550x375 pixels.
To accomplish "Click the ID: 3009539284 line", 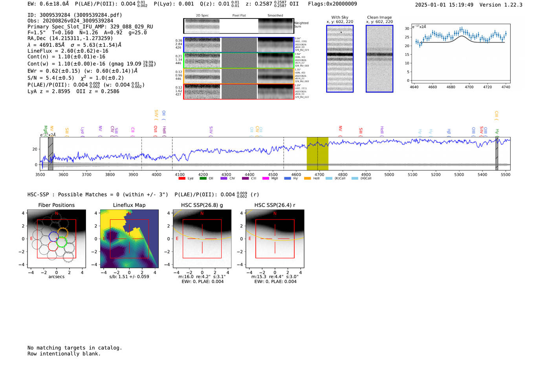I will 75,15.
